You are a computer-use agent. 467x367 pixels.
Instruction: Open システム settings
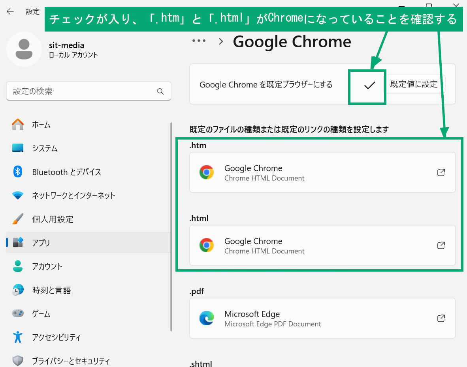pos(88,148)
